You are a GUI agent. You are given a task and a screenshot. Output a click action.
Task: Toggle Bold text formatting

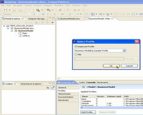[x=43, y=14]
